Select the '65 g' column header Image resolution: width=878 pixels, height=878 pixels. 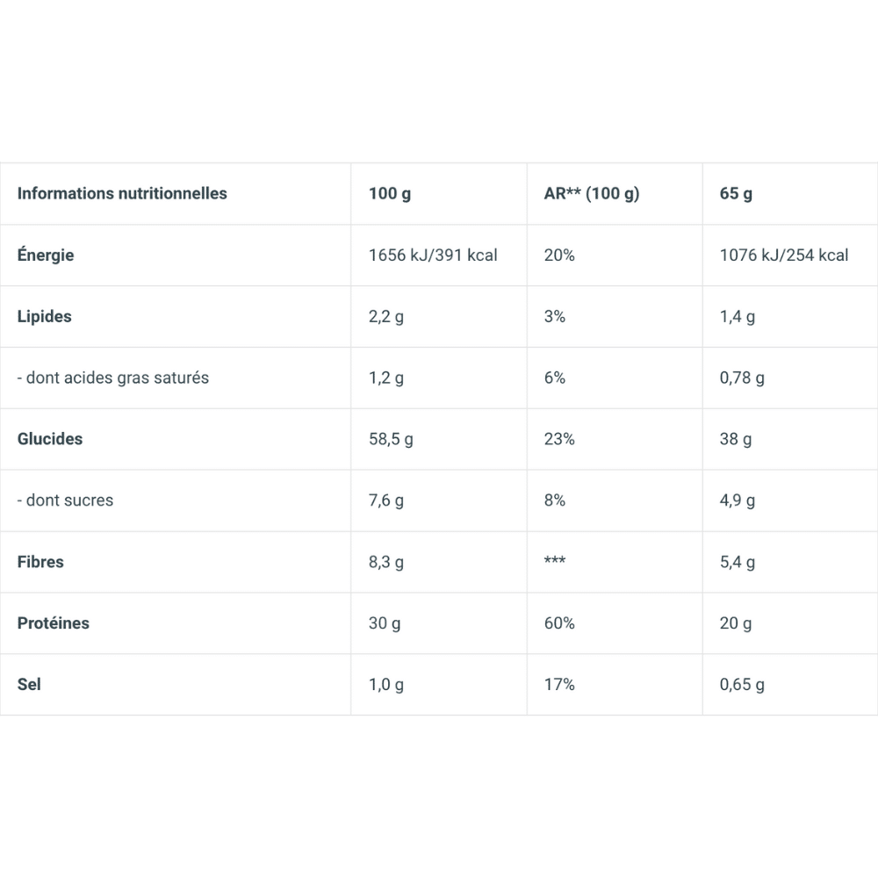coord(736,193)
